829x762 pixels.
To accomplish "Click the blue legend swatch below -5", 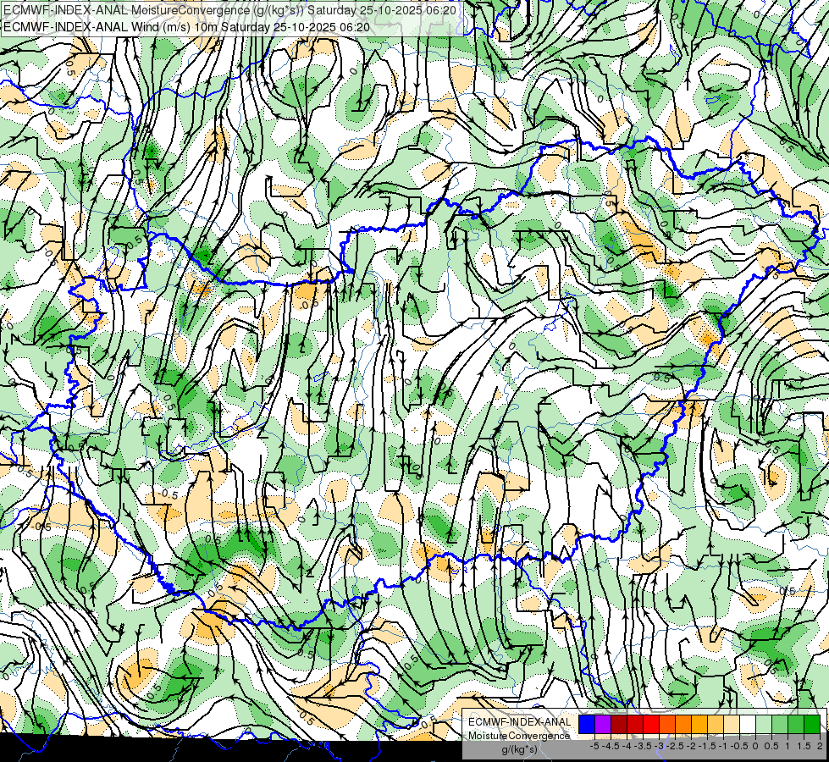I will [587, 725].
